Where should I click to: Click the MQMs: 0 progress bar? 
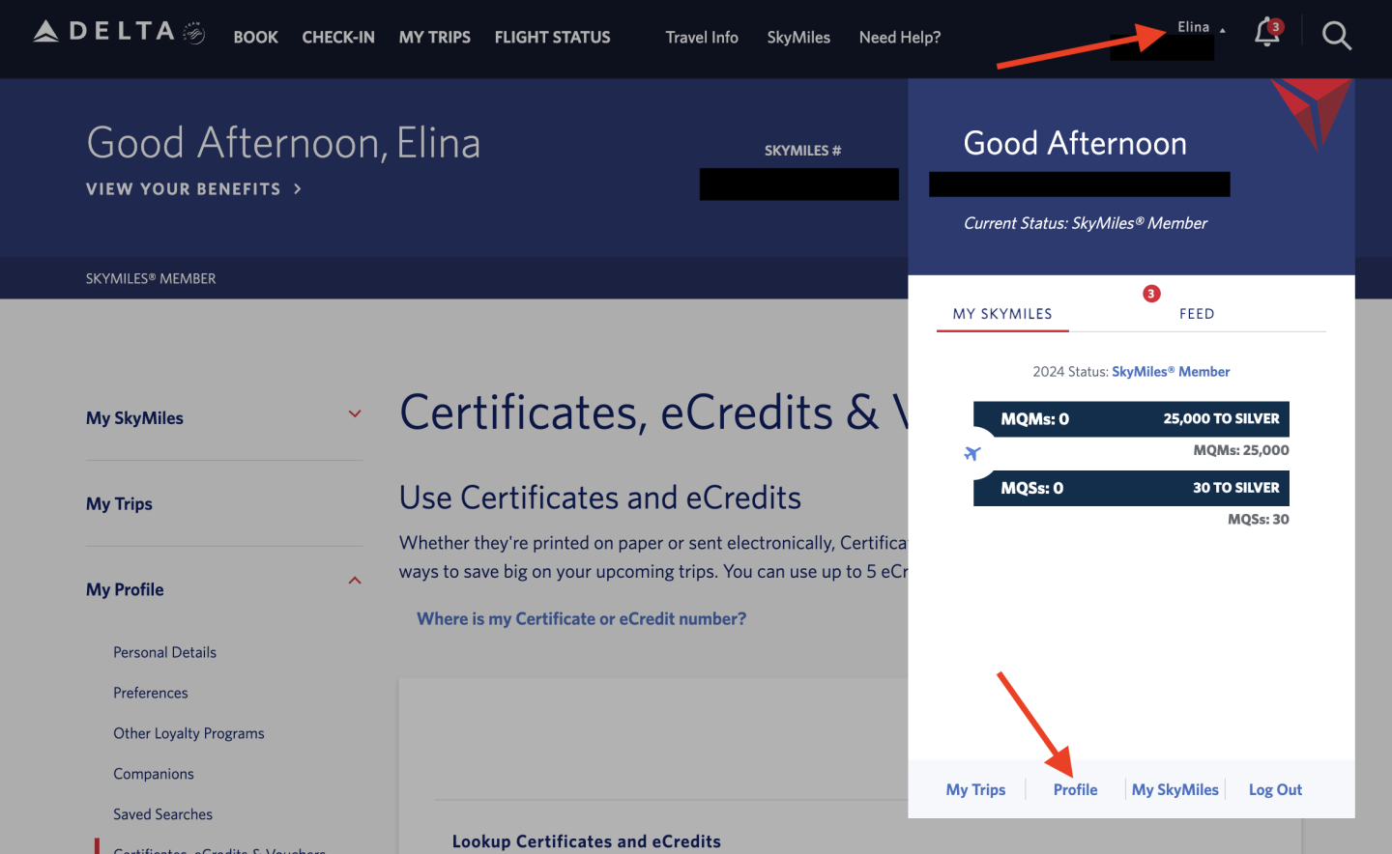(x=1131, y=419)
